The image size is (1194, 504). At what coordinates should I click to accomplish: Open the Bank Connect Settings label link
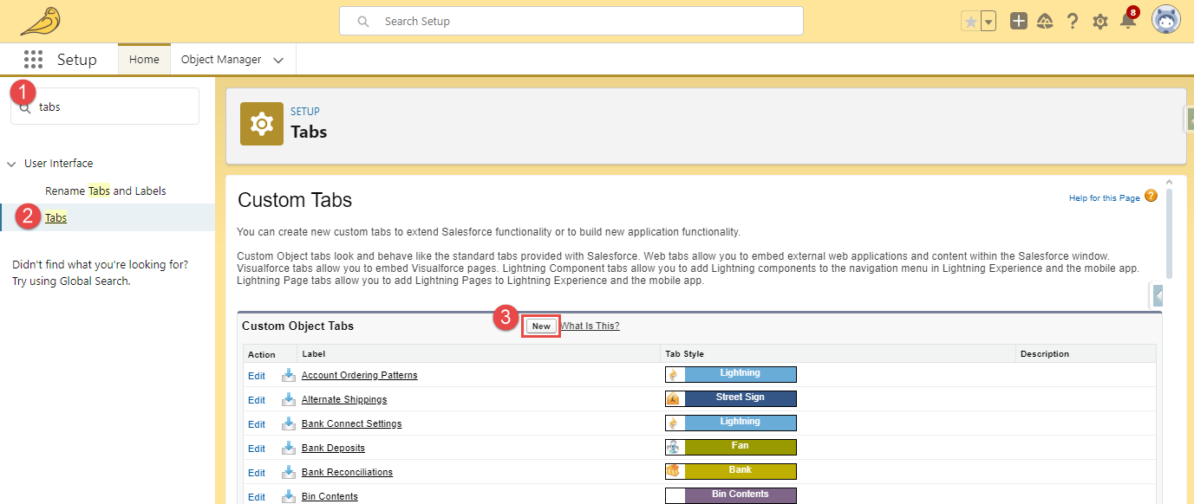click(351, 424)
